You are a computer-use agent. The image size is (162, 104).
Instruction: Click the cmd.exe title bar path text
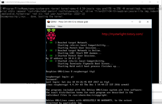20,2
